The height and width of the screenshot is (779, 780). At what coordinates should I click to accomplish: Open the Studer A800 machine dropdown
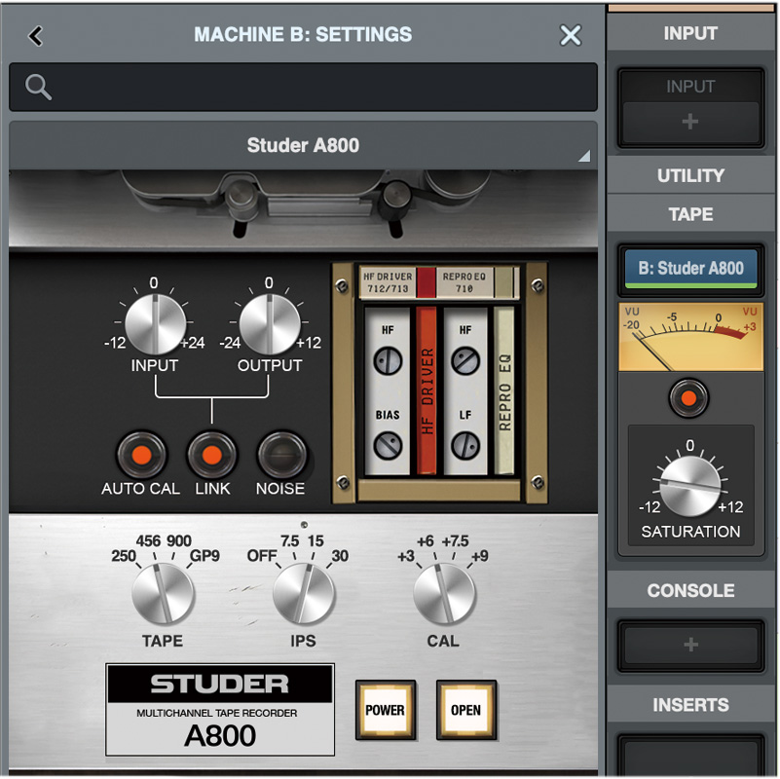point(303,145)
